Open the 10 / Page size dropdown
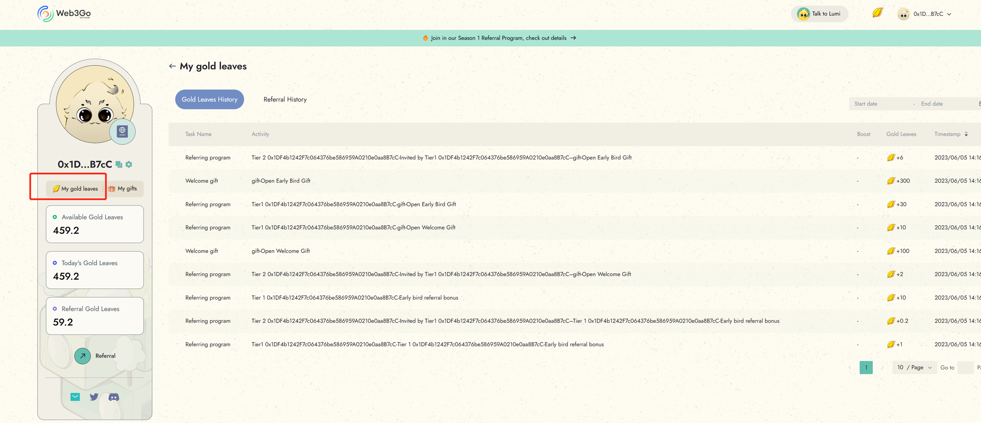The height and width of the screenshot is (423, 981). pyautogui.click(x=914, y=367)
